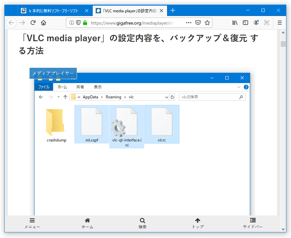Viewport: 291px width, 238px height.
Task: Open ホーム ribbon tab in Explorer
Action: tap(62, 87)
